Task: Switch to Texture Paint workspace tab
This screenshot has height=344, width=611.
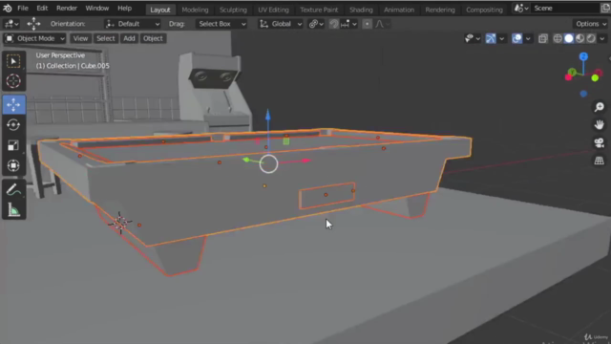Action: tap(319, 10)
